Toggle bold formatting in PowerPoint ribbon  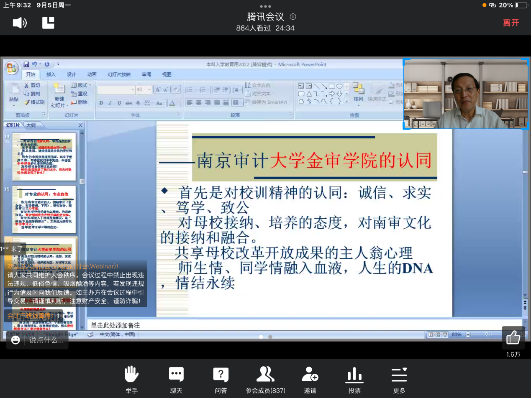click(x=101, y=103)
